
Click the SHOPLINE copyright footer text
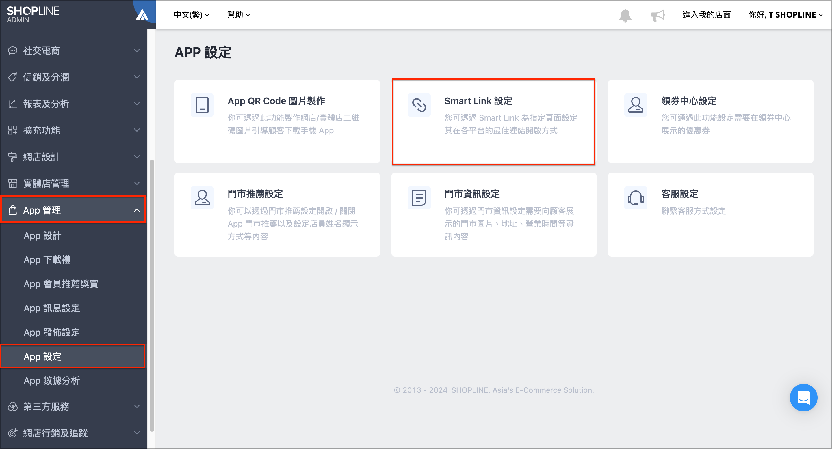tap(493, 390)
